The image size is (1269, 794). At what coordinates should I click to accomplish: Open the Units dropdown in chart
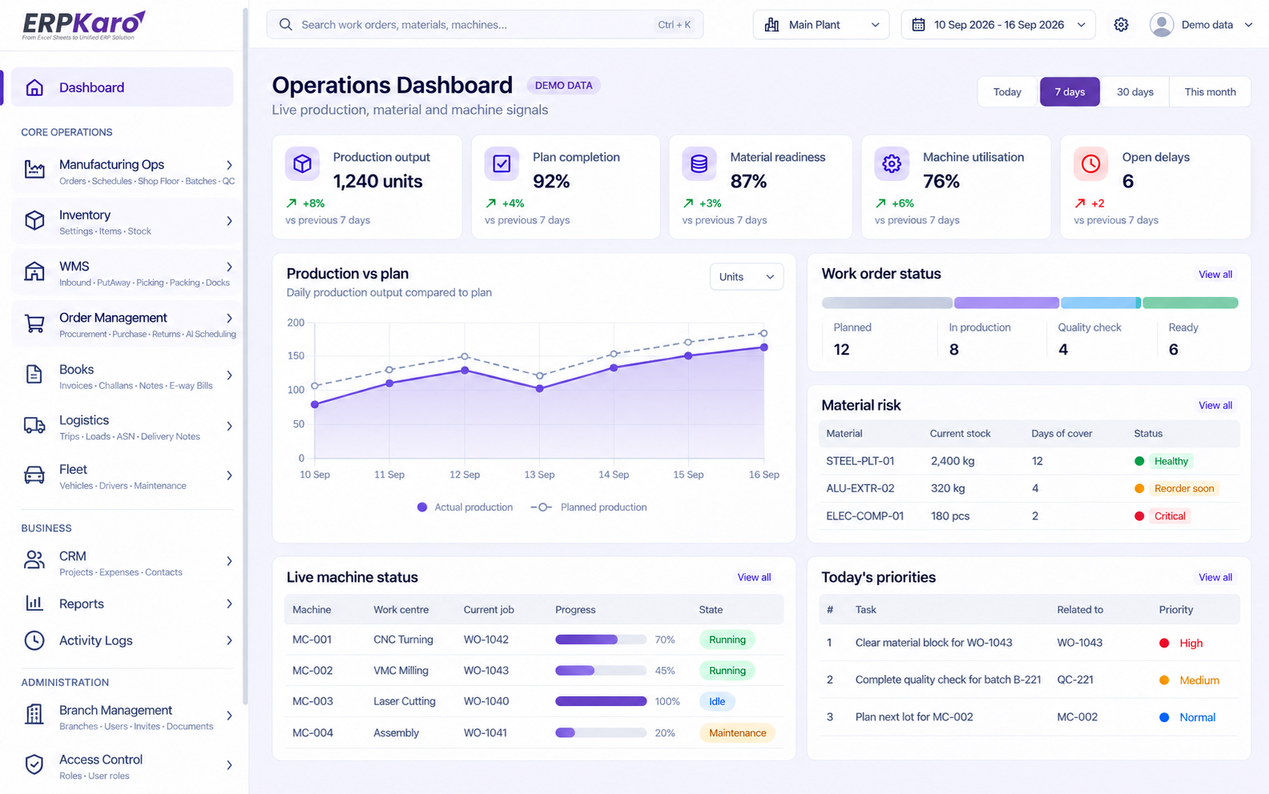[747, 277]
